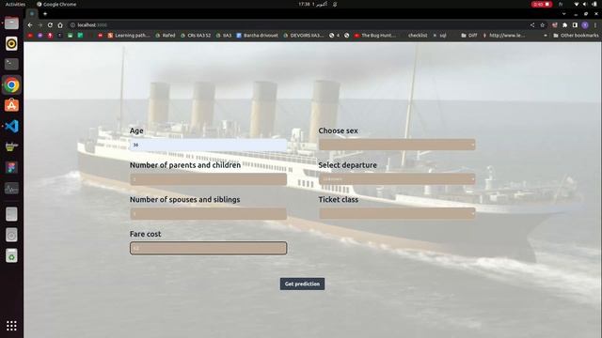Click the Chrome back arrow
This screenshot has height=338, width=602.
(30, 25)
